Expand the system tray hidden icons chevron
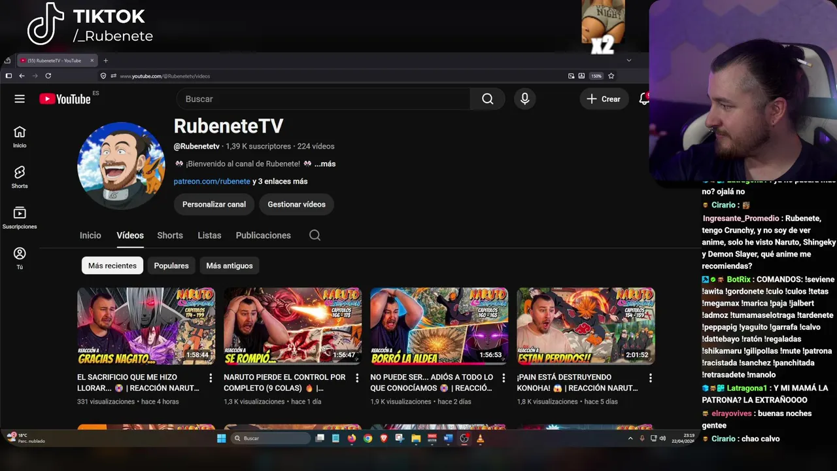The image size is (837, 471). click(x=630, y=438)
